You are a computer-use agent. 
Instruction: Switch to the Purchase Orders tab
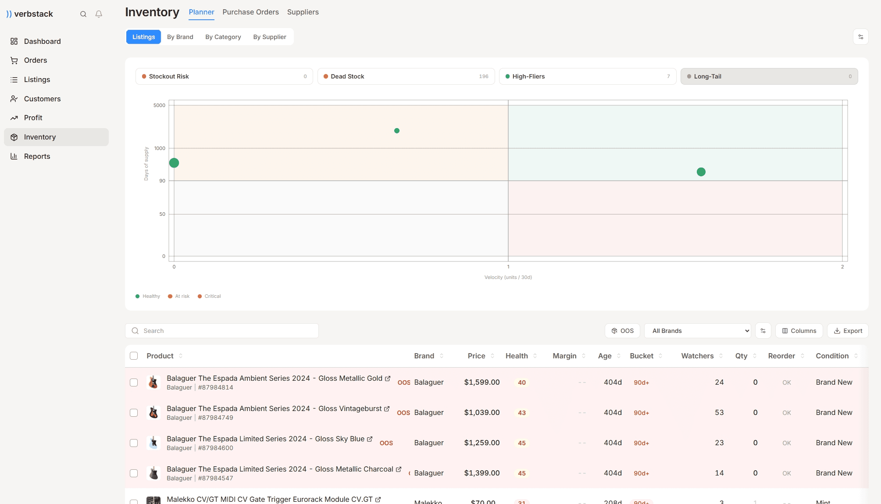tap(250, 12)
